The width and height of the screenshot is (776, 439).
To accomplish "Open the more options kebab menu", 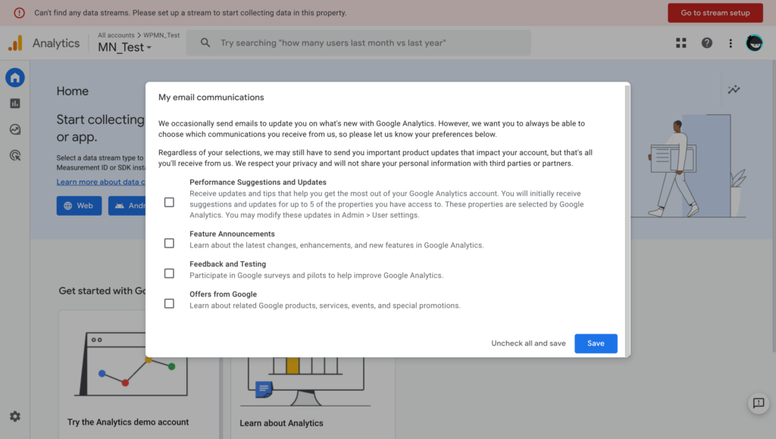I will 731,42.
